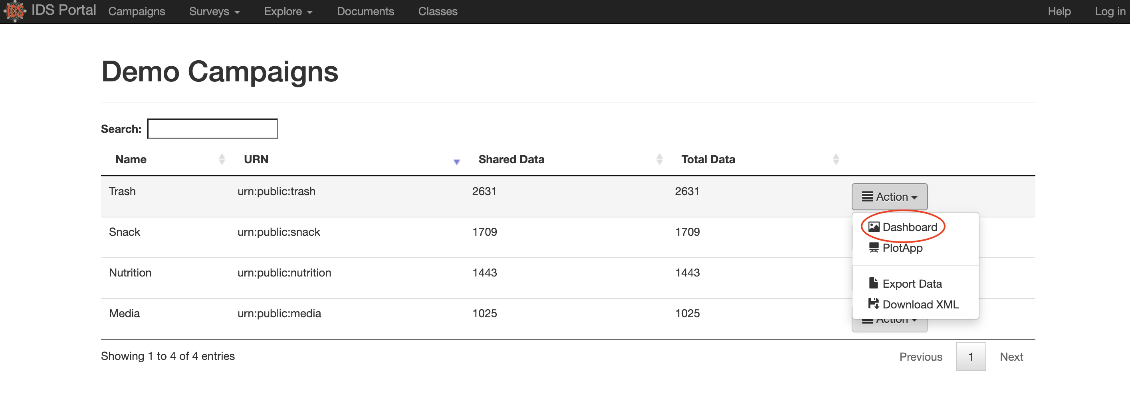Image resolution: width=1130 pixels, height=399 pixels.
Task: Open Campaigns in the navigation bar
Action: 137,12
